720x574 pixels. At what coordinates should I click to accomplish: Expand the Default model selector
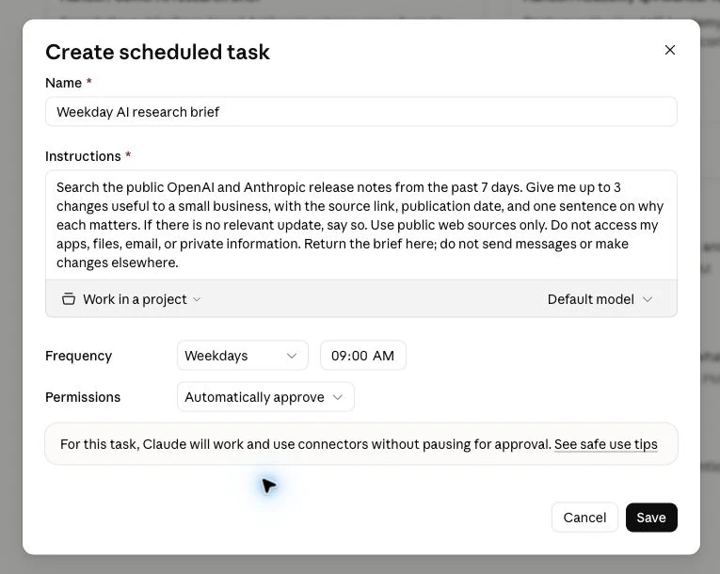[x=600, y=299]
